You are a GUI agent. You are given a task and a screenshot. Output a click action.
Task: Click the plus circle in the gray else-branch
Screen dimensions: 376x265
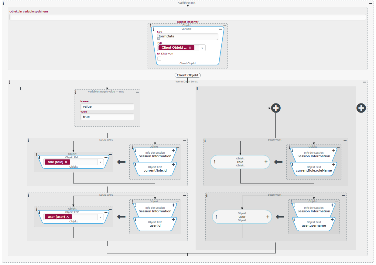pyautogui.click(x=275, y=108)
